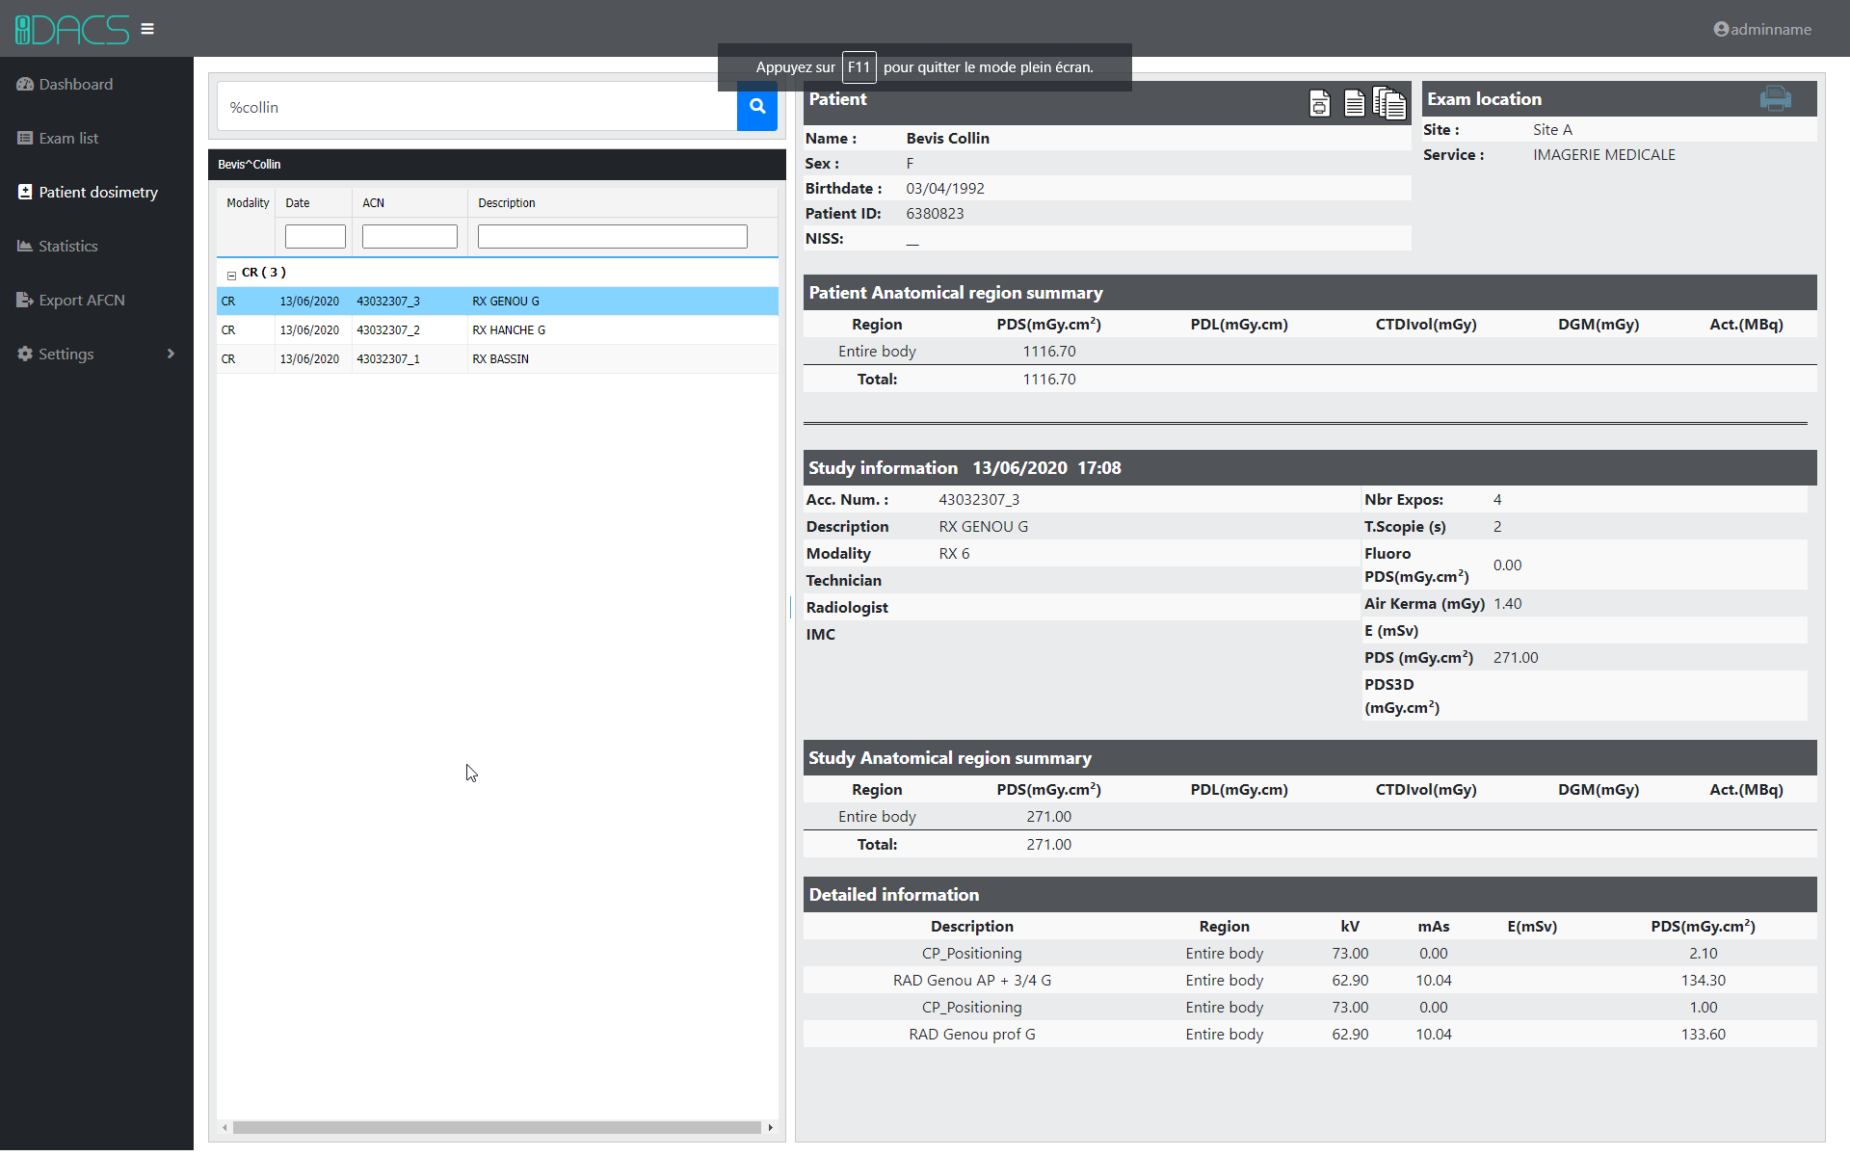Collapse the CR ( 3 ) group
The width and height of the screenshot is (1850, 1156).
tap(231, 275)
